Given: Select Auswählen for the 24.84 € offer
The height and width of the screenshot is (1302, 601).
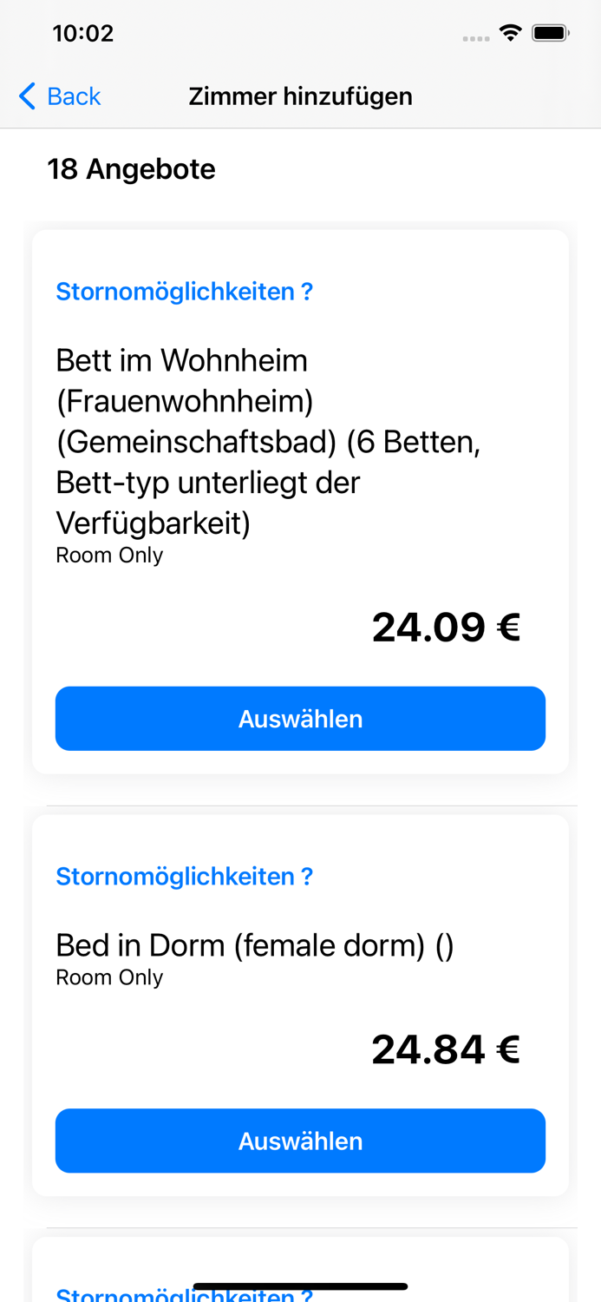Looking at the screenshot, I should coord(300,1141).
